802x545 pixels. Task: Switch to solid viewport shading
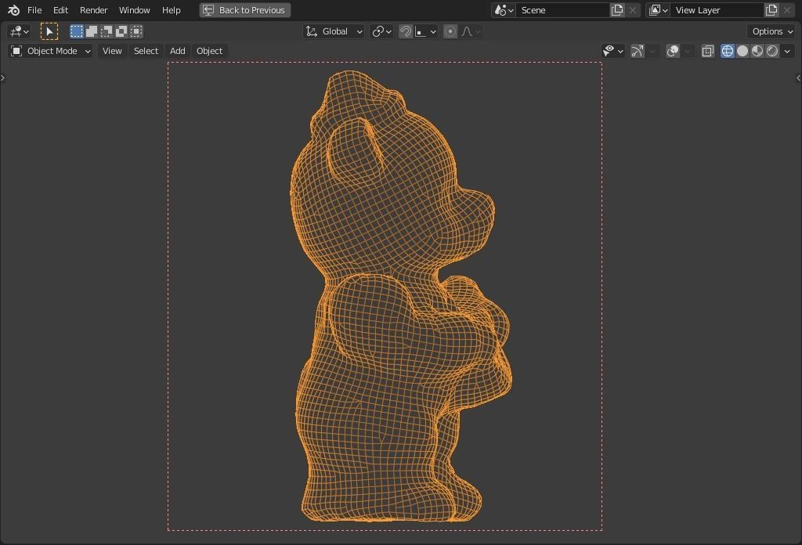(x=742, y=51)
